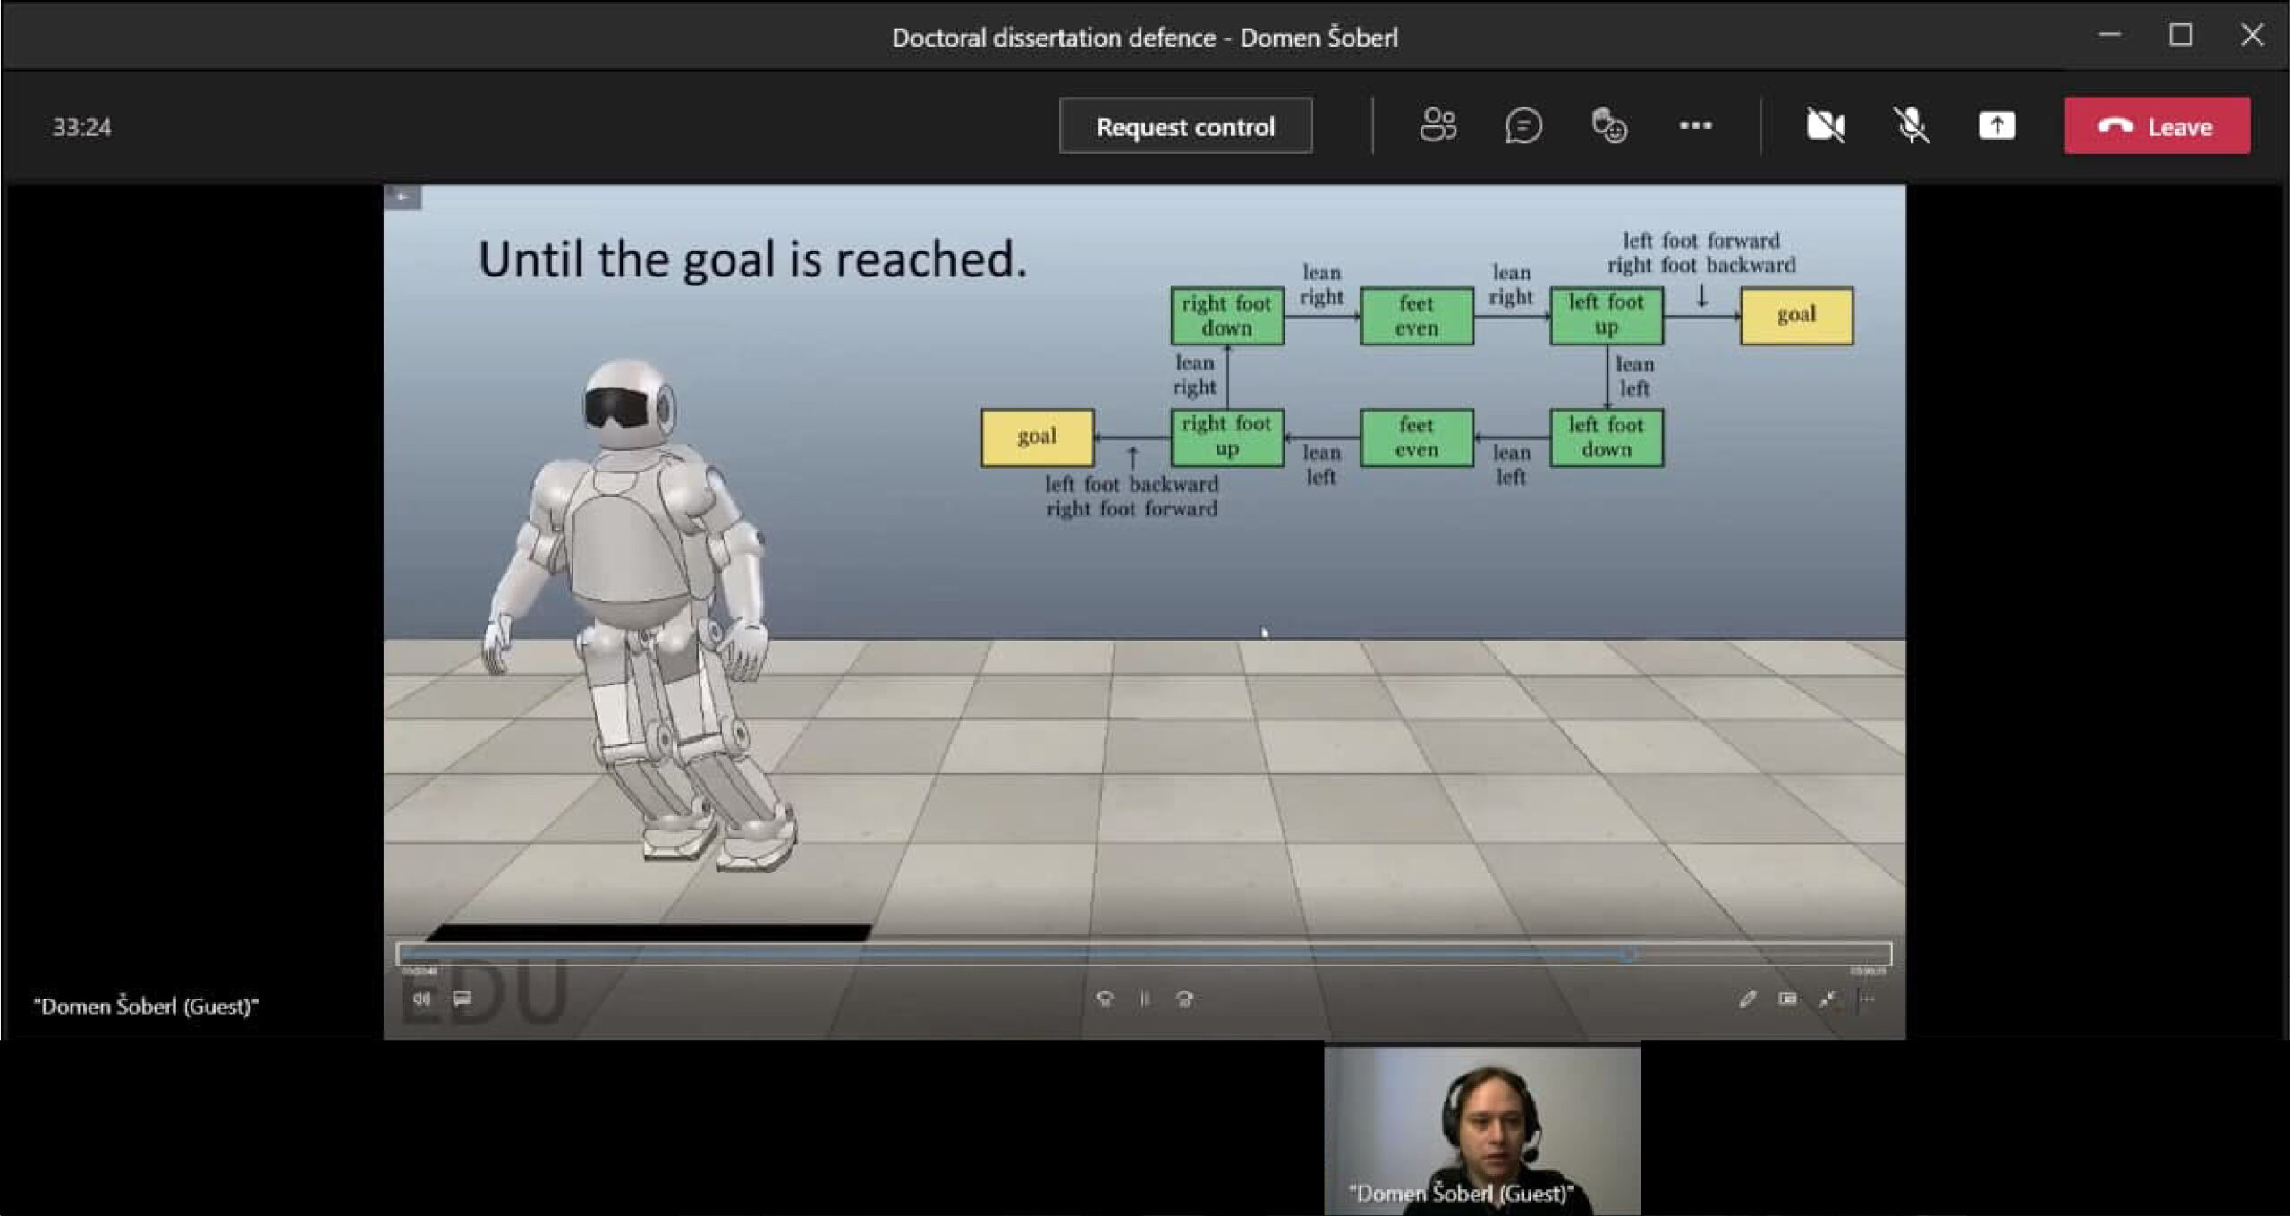Turn camera on
The width and height of the screenshot is (2290, 1216).
pyautogui.click(x=1825, y=126)
